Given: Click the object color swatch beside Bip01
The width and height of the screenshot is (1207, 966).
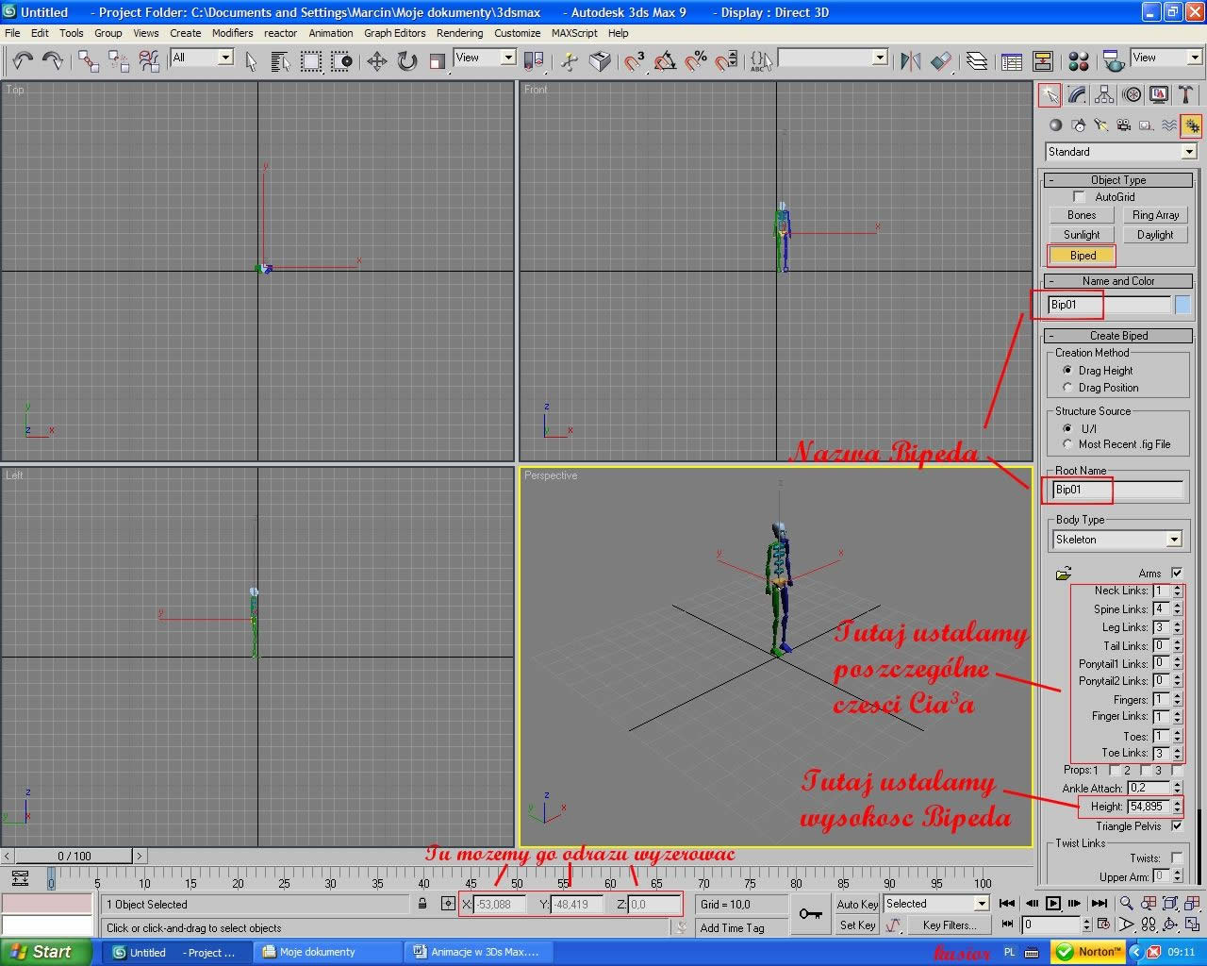Looking at the screenshot, I should tap(1182, 305).
